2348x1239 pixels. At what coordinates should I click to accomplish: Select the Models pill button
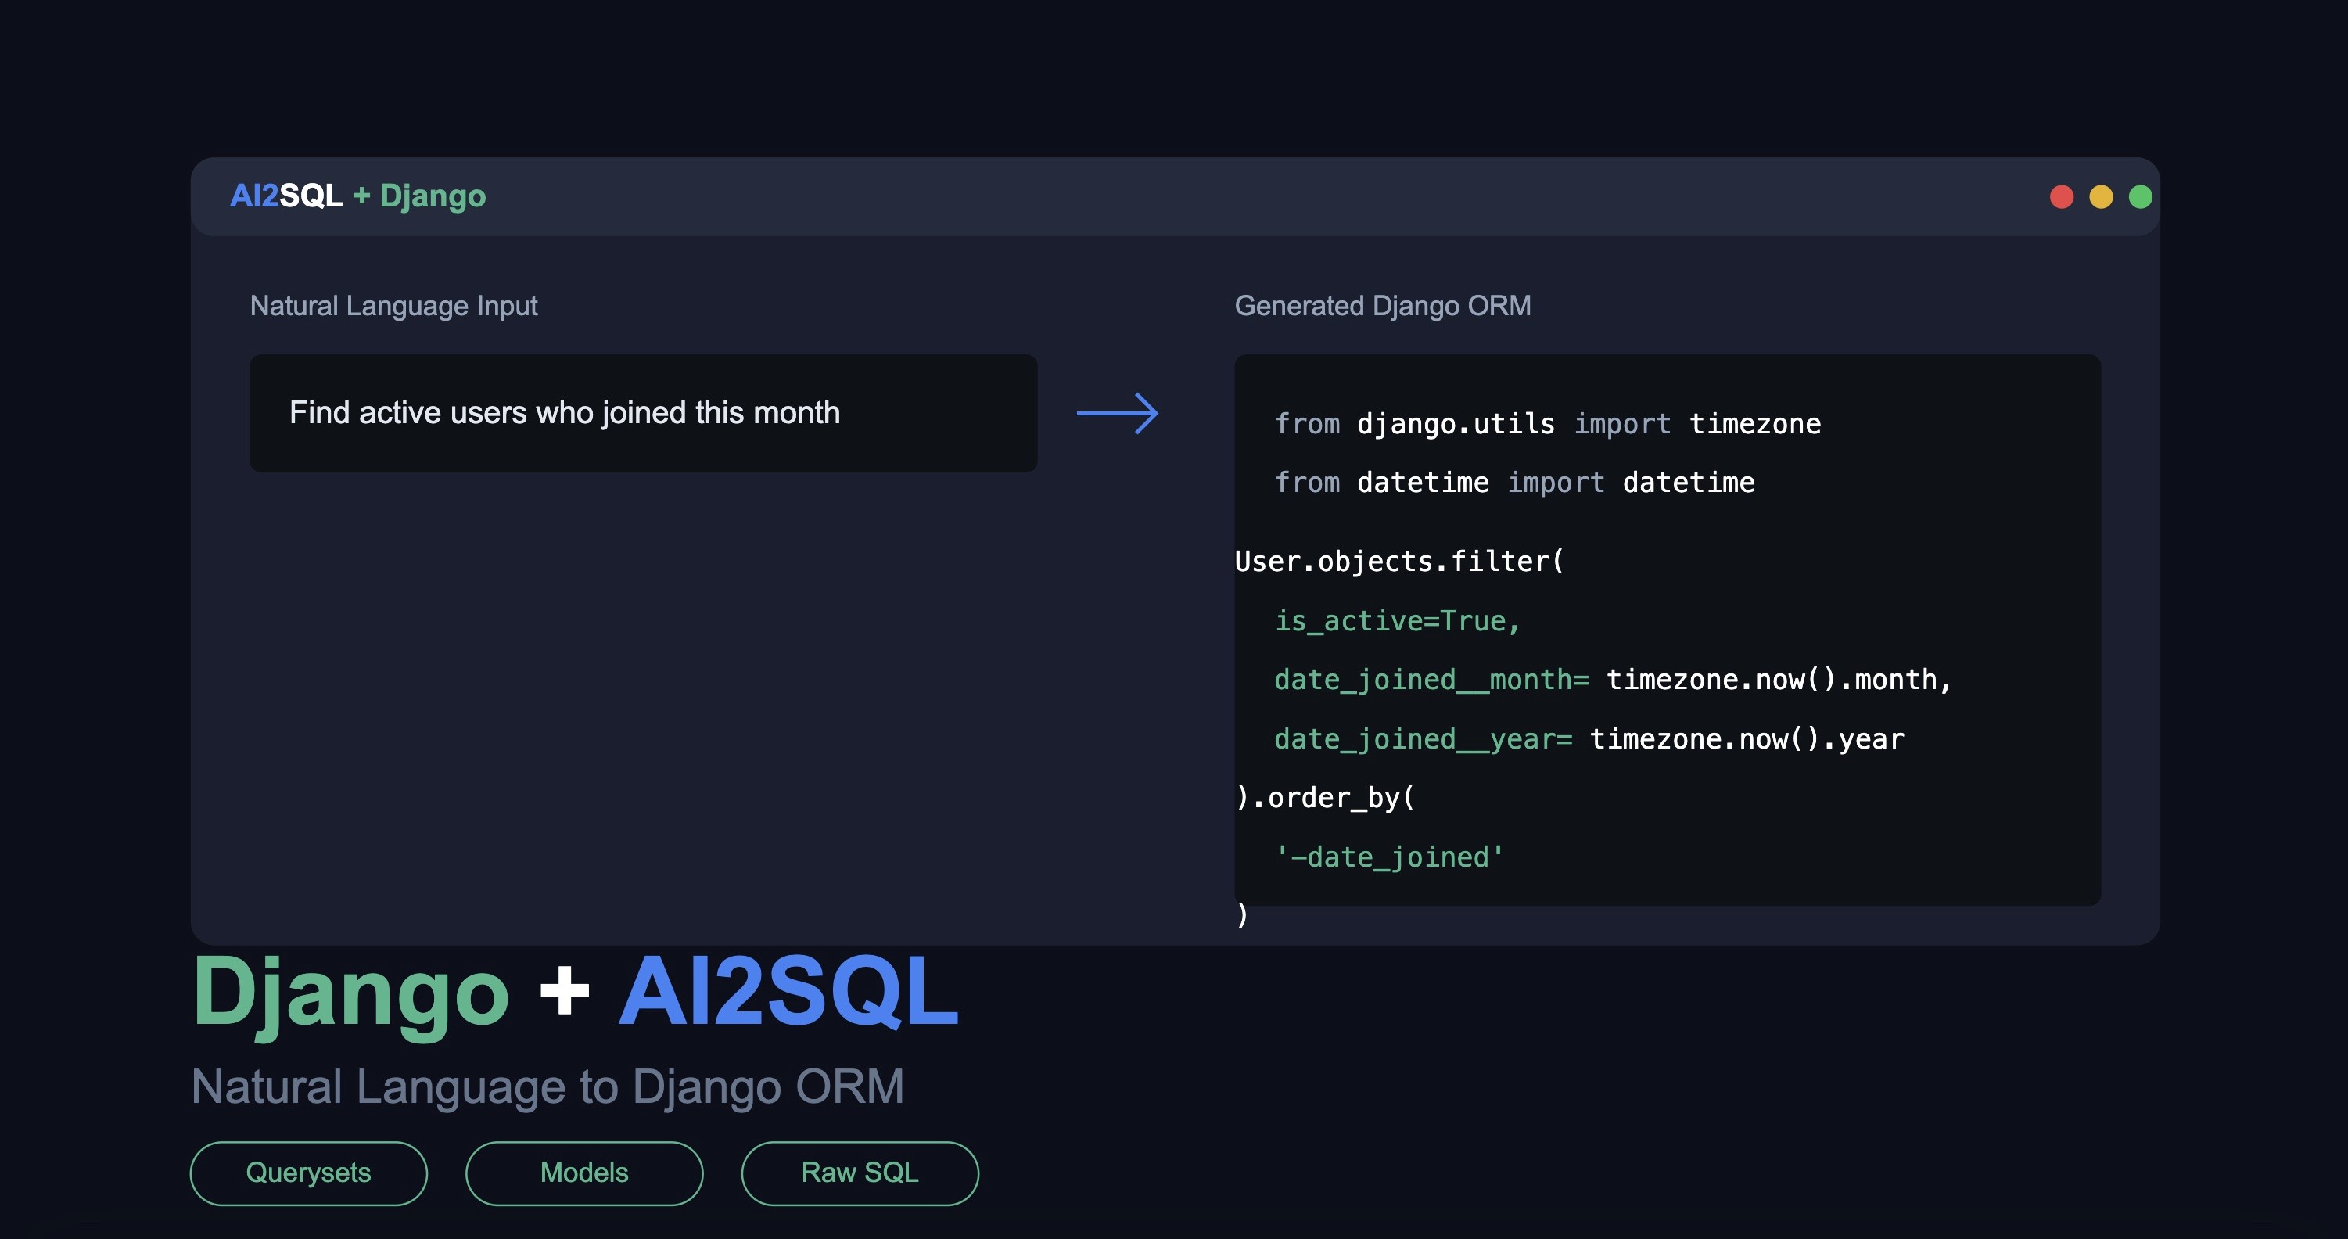[584, 1173]
